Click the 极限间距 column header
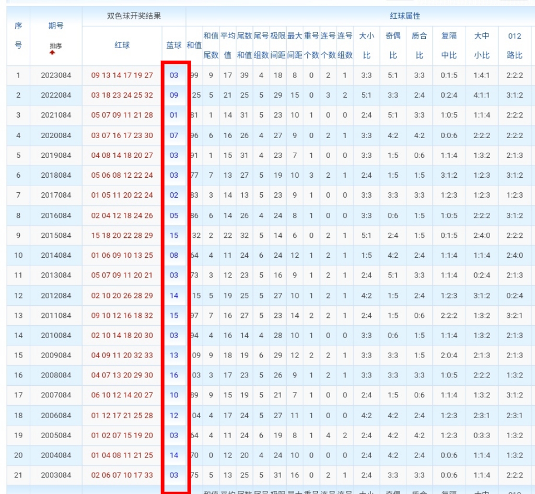 278,45
